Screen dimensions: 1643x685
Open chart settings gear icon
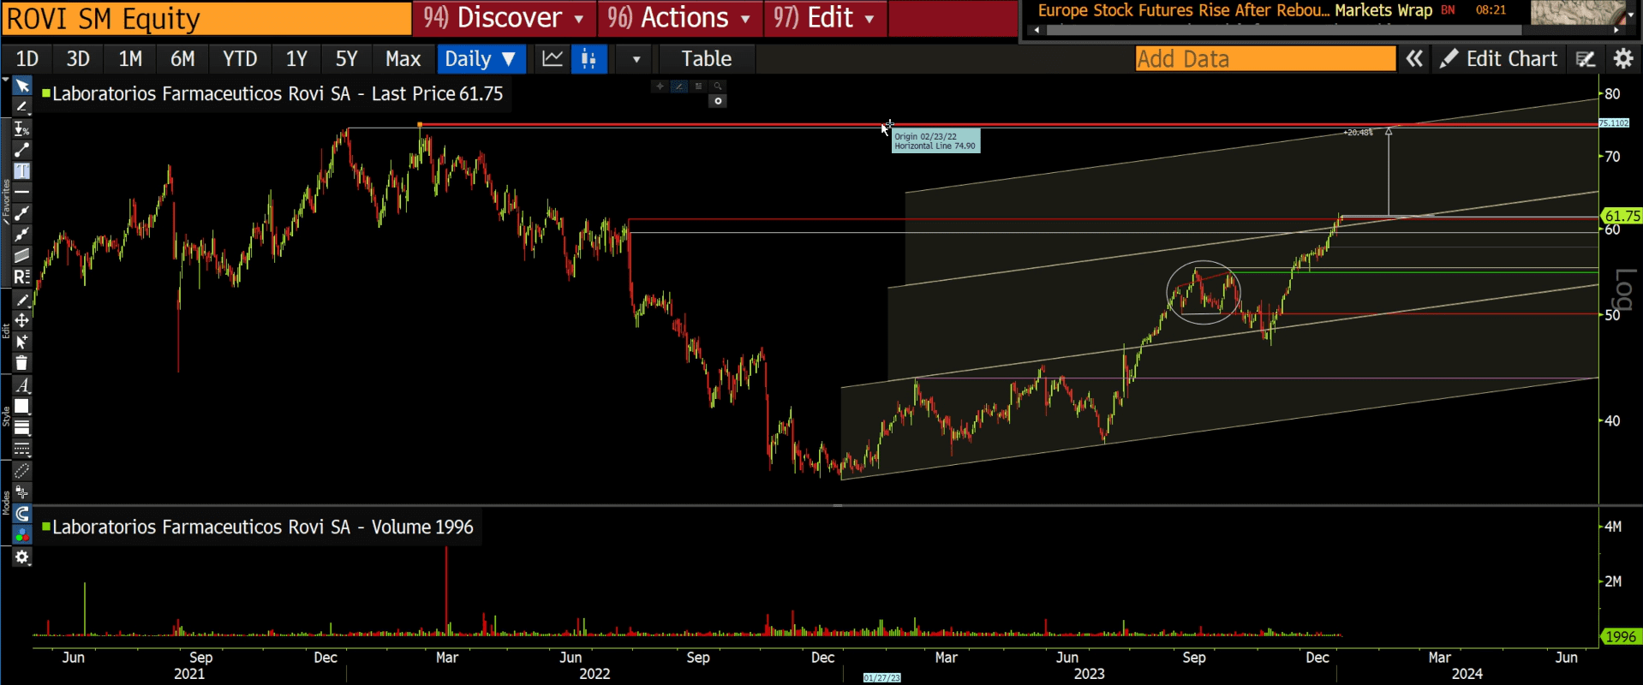point(1622,59)
